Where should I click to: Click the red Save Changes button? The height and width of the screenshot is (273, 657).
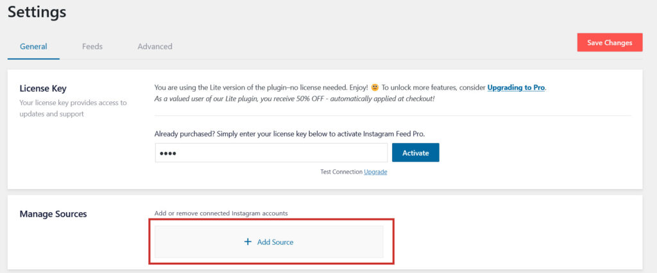[x=610, y=42]
